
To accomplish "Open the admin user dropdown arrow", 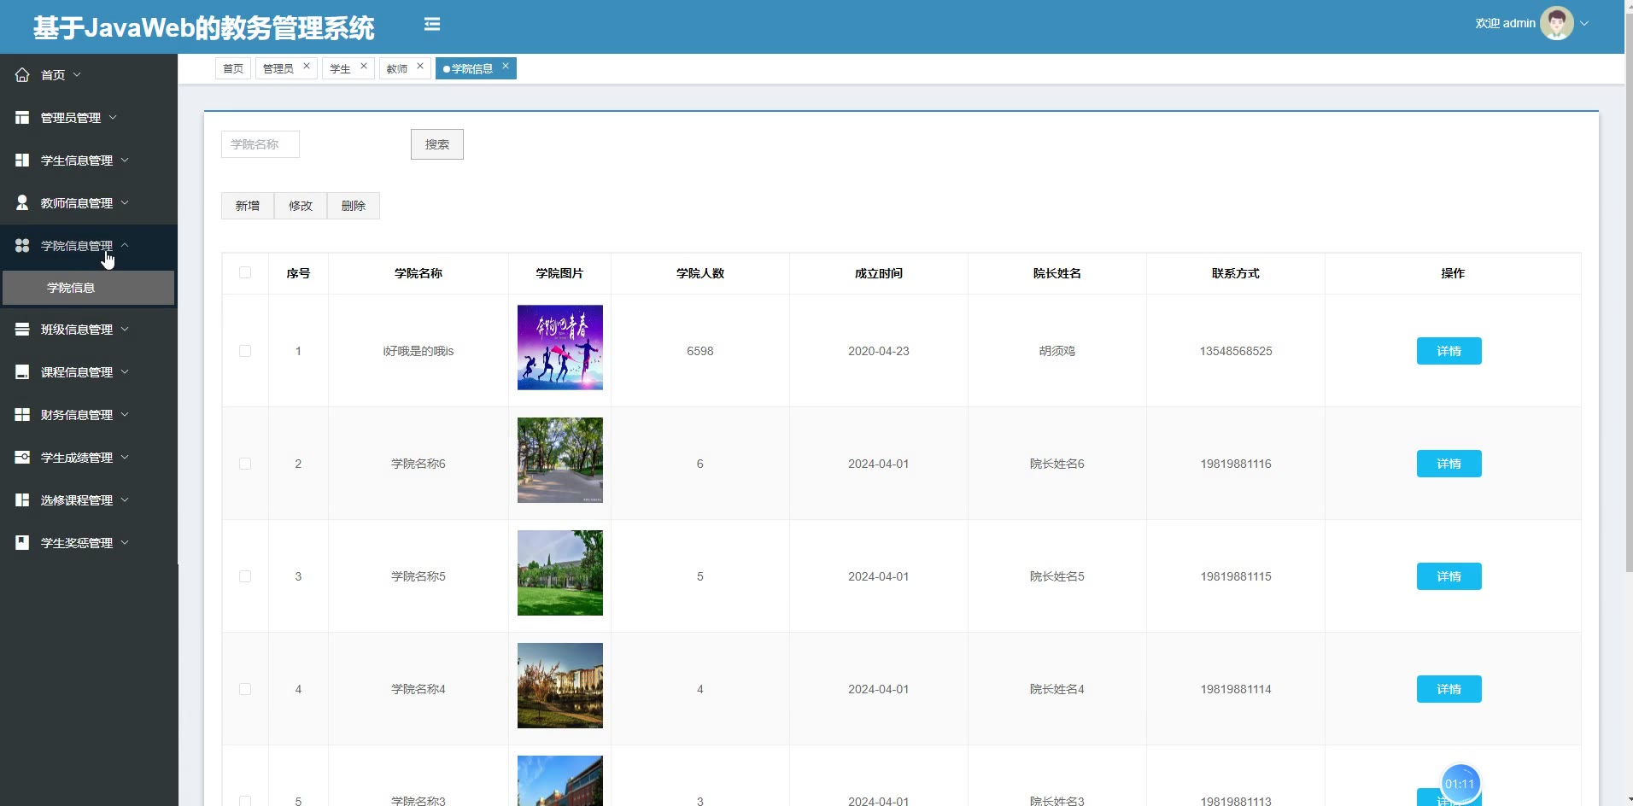I will [x=1584, y=24].
